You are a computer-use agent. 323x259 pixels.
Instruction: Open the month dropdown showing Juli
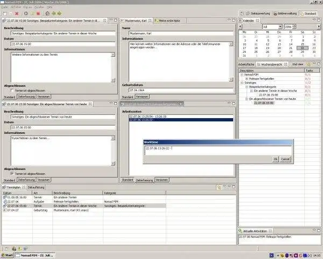click(280, 27)
